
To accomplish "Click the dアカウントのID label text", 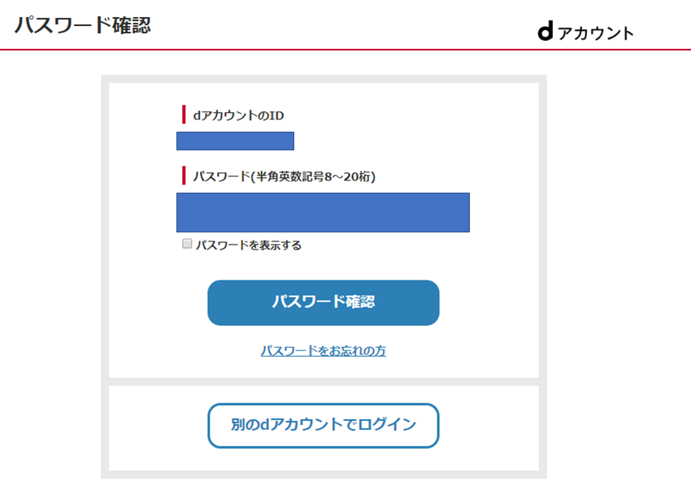I will click(238, 115).
